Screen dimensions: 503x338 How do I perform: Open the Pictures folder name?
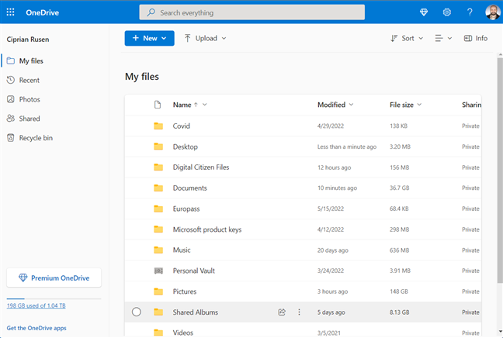point(185,291)
